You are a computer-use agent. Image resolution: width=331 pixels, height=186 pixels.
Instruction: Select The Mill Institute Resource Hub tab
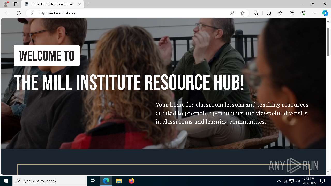coord(52,4)
